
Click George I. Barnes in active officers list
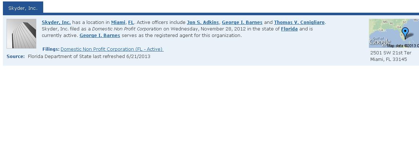tap(242, 22)
